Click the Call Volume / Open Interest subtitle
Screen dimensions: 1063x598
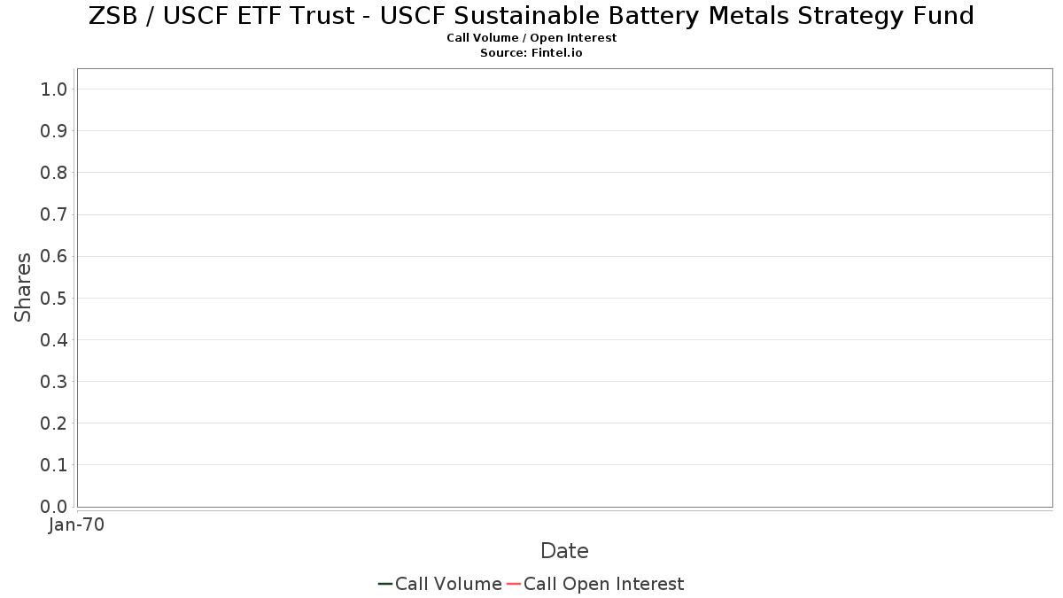(x=531, y=38)
